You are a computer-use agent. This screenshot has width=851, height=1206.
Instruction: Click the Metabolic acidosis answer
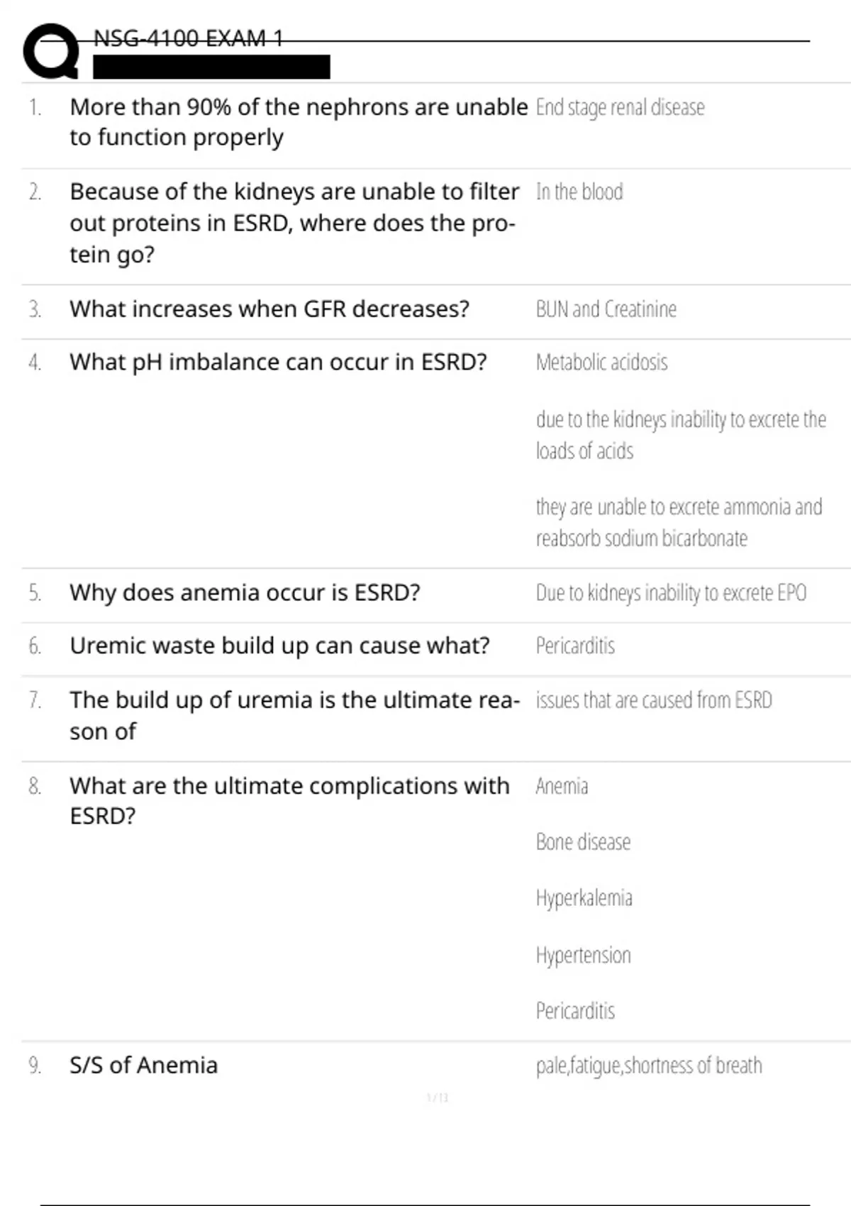[601, 363]
